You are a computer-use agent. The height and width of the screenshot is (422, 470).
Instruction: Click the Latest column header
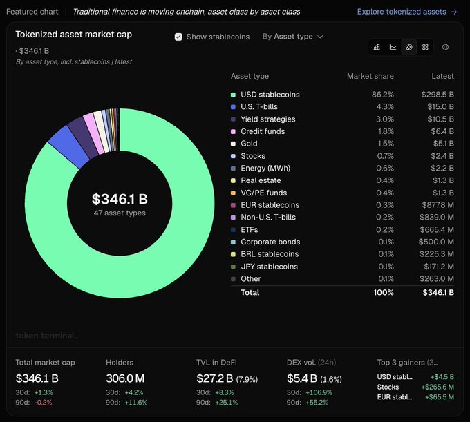pos(443,76)
